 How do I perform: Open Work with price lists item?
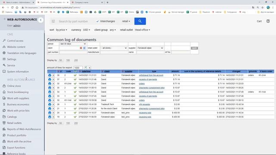[x=18, y=111]
